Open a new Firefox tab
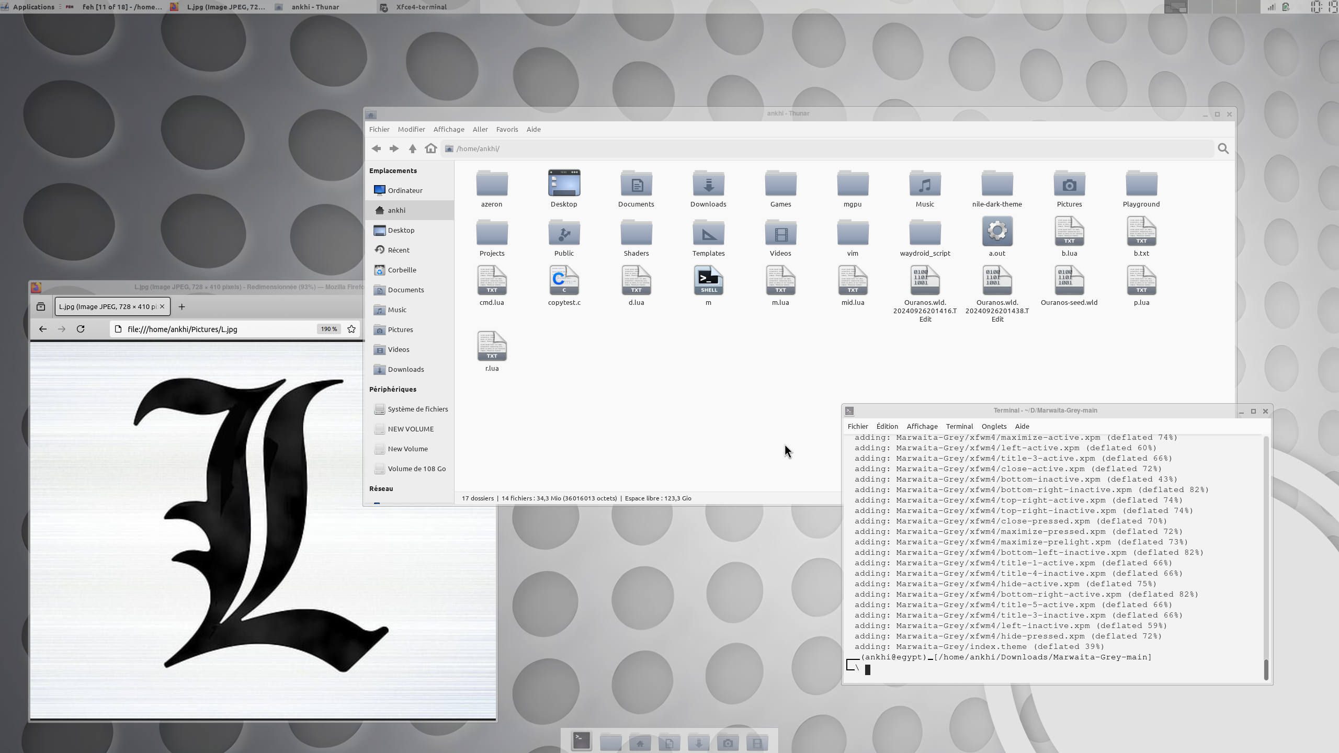The width and height of the screenshot is (1339, 753). point(181,306)
